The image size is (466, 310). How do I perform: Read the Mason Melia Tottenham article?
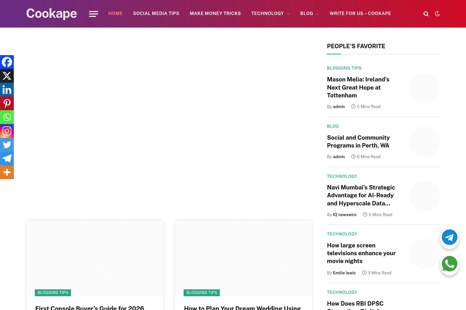(x=358, y=87)
